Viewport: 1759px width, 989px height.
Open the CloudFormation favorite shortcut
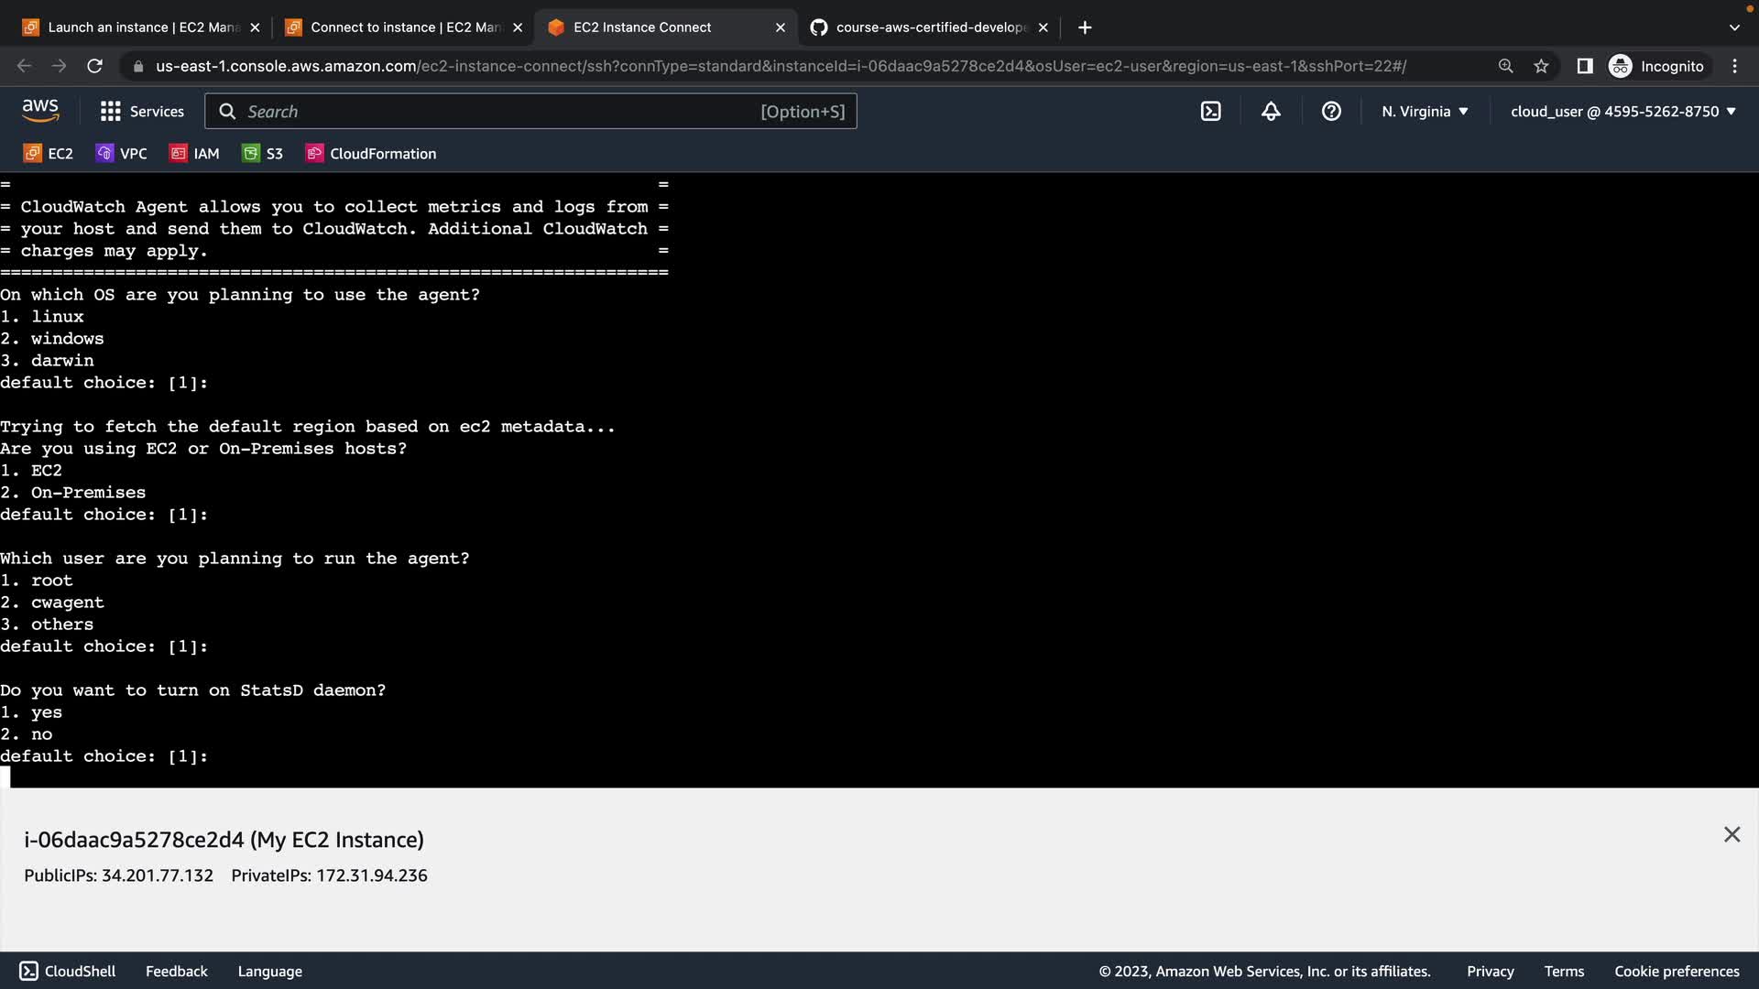[x=371, y=154]
